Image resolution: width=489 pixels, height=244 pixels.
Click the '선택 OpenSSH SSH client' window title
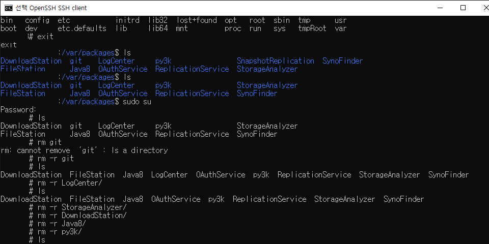(x=51, y=8)
